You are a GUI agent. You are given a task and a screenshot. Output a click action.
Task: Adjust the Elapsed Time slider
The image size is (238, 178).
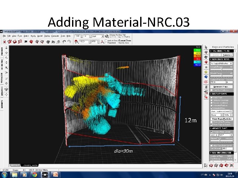point(221,141)
